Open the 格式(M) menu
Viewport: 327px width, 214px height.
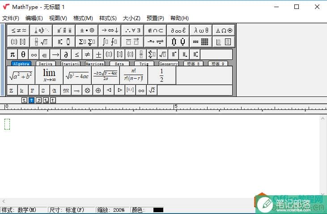83,18
